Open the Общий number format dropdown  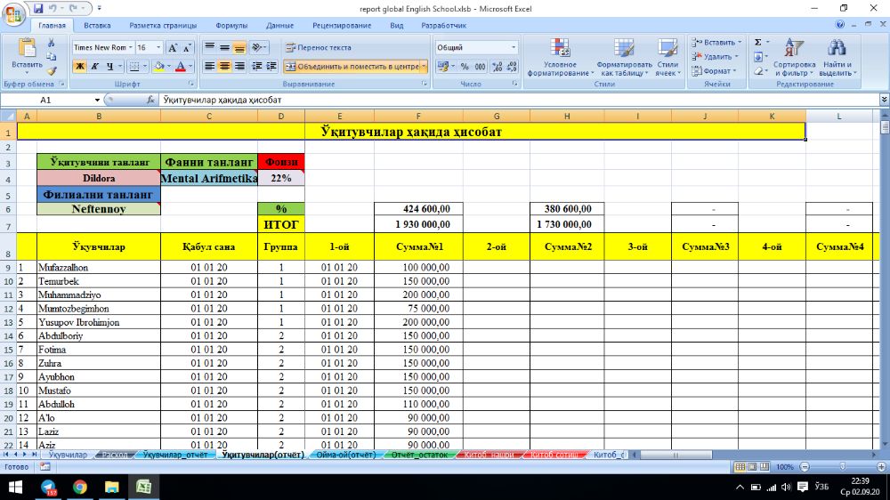(x=514, y=48)
